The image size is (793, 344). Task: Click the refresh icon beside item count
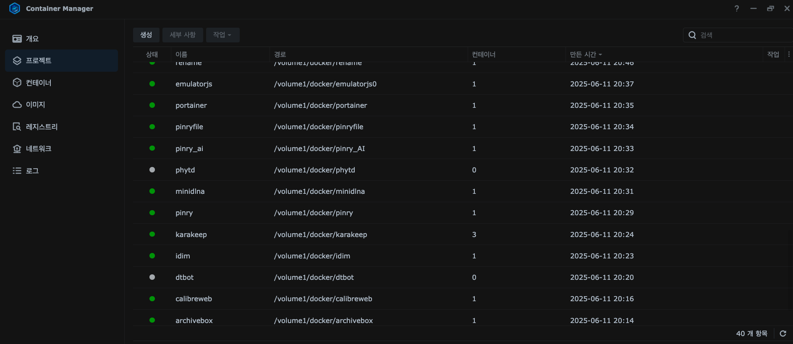coord(783,334)
